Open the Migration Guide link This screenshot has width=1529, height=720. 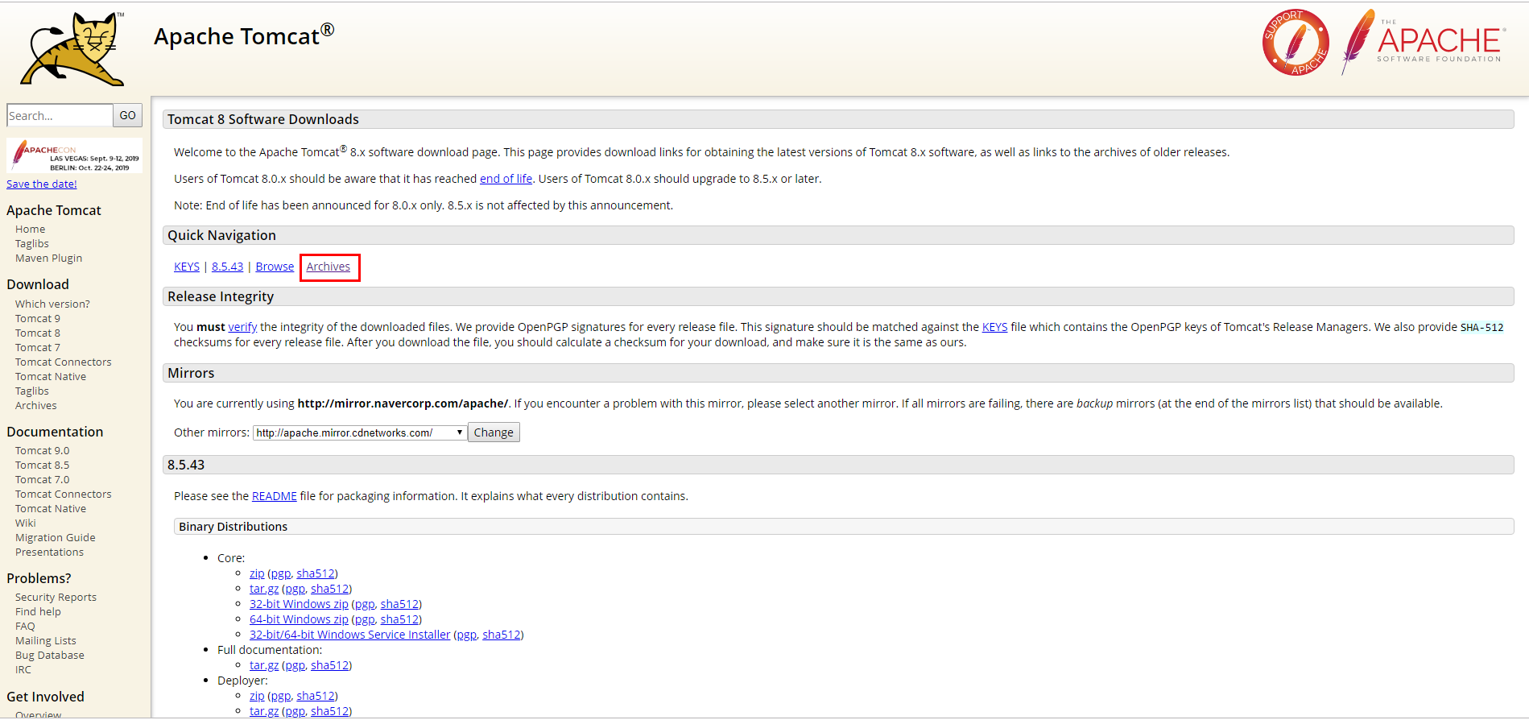(56, 538)
